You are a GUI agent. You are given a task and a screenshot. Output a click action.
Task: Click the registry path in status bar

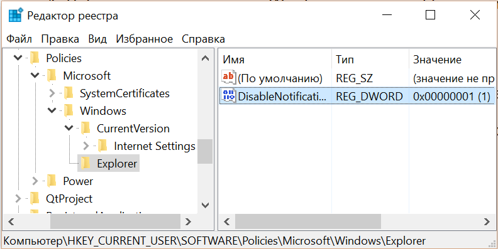(x=214, y=241)
